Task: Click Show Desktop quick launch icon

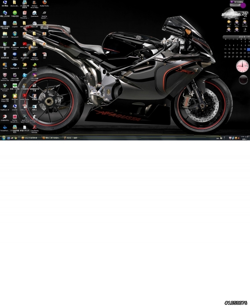Action: (x=9, y=138)
